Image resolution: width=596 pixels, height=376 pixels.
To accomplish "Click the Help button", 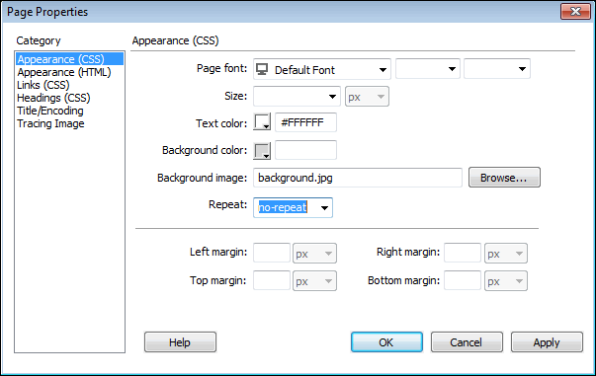I will [x=180, y=342].
